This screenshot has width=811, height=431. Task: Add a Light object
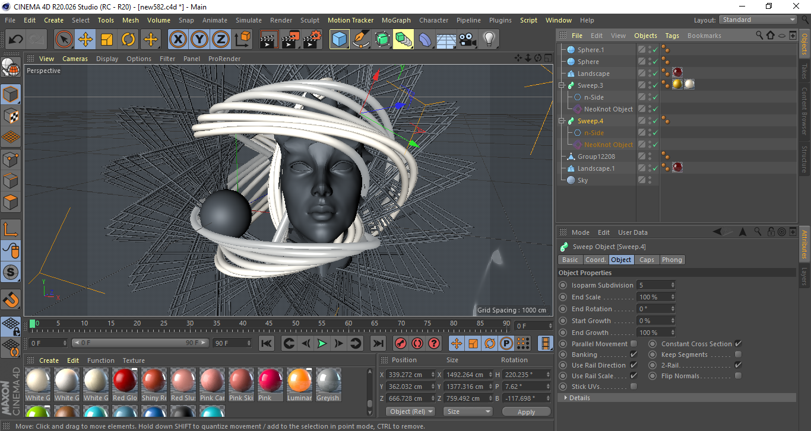click(489, 40)
